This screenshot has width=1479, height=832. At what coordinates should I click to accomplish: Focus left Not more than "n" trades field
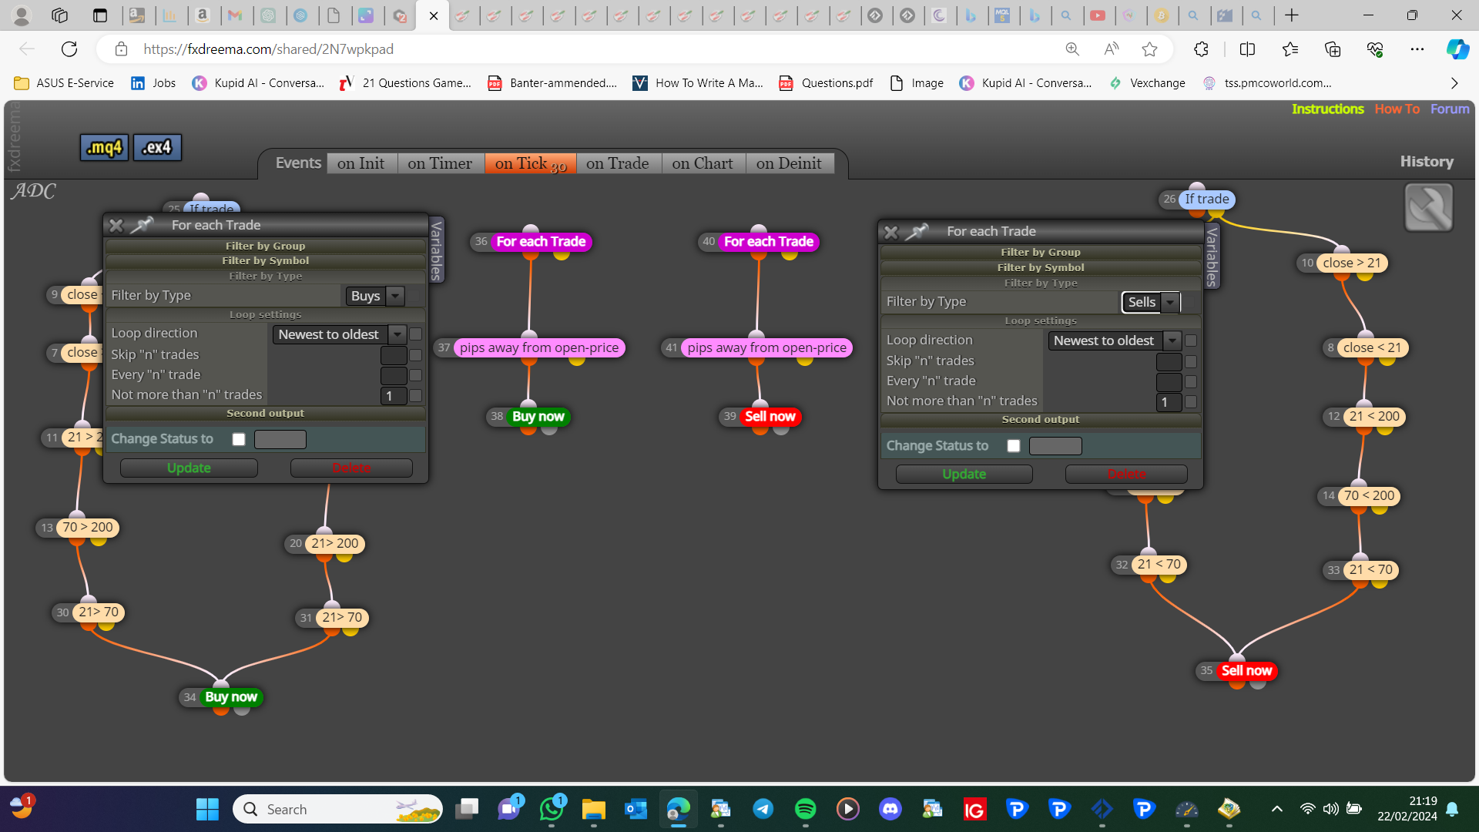pyautogui.click(x=394, y=396)
